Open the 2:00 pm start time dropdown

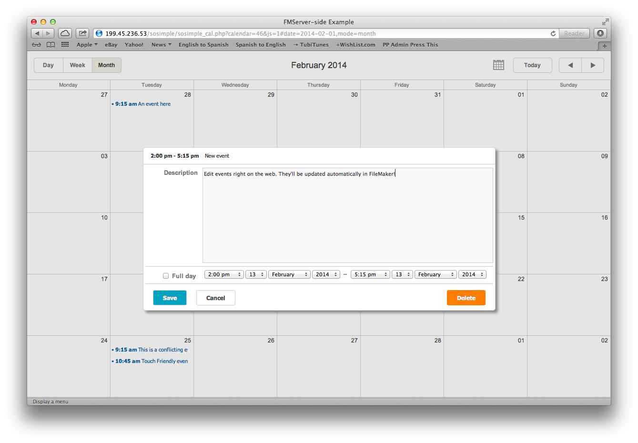pos(224,274)
